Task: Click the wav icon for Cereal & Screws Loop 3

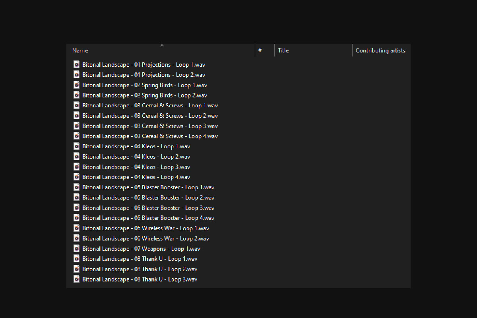Action: click(77, 126)
